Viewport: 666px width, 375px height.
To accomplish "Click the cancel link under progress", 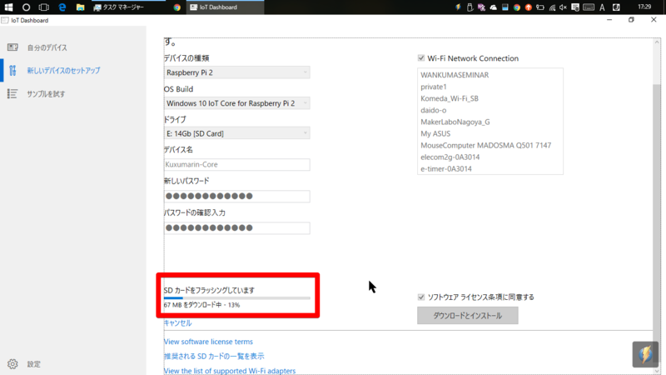I will click(177, 323).
